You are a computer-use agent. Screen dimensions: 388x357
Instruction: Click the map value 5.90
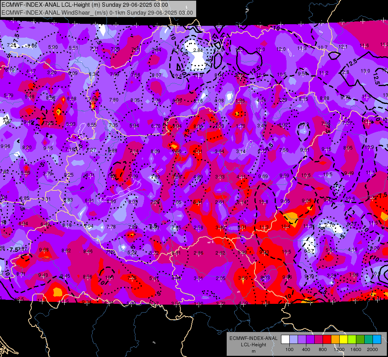53,47
